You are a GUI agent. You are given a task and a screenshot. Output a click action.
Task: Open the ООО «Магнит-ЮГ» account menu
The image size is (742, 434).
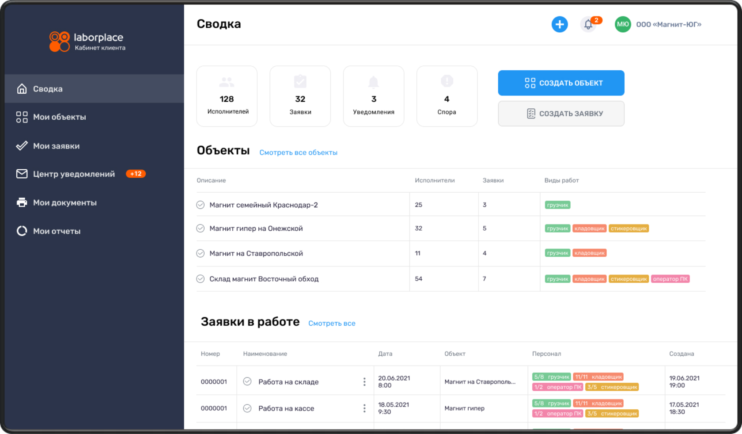click(669, 25)
